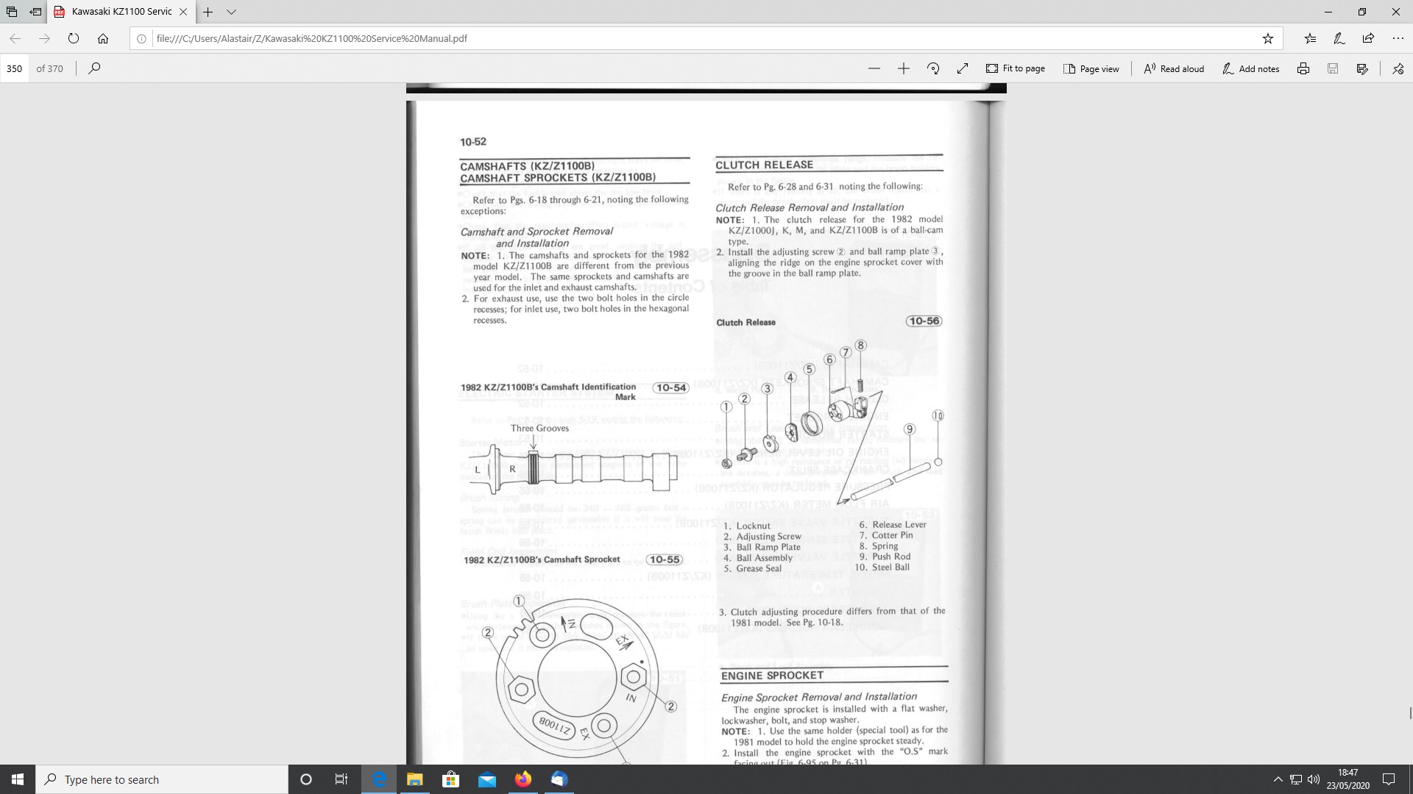Click the page number input field
This screenshot has height=794, width=1413.
tap(15, 68)
